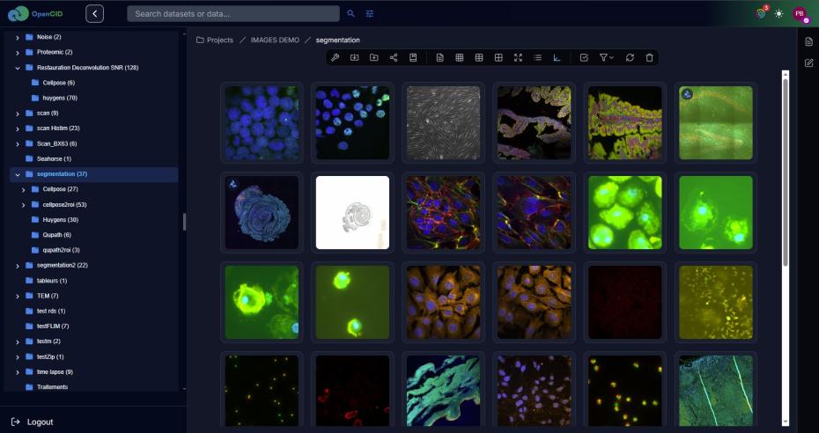The width and height of the screenshot is (819, 433).
Task: Toggle the select-all checkbox icon in toolbar
Action: tap(584, 57)
